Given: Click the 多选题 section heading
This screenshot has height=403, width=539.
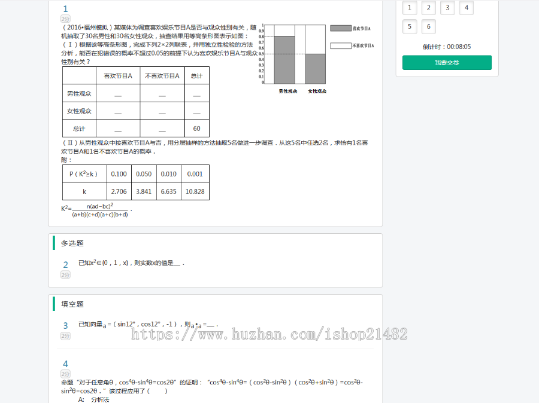Looking at the screenshot, I should (x=72, y=243).
